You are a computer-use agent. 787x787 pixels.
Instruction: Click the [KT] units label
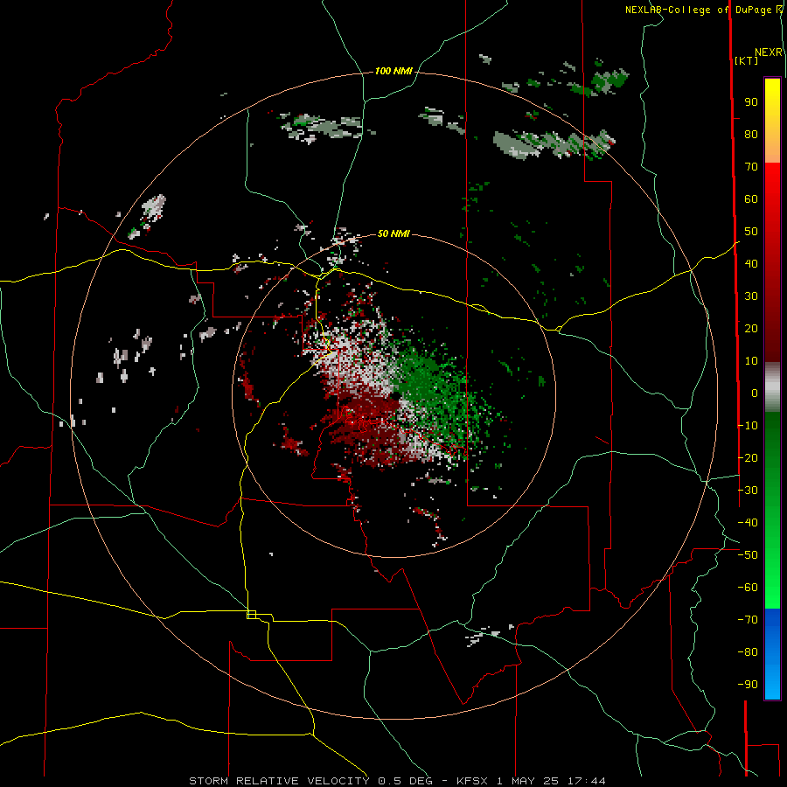747,60
